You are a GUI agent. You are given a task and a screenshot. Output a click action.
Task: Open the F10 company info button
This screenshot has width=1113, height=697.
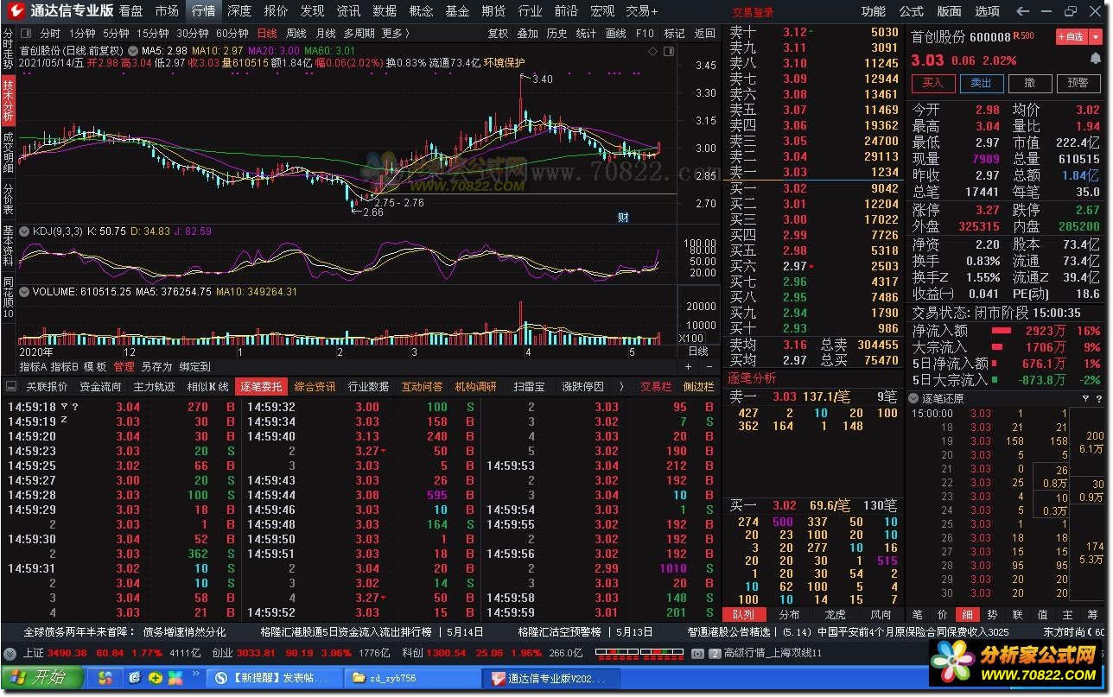point(645,33)
